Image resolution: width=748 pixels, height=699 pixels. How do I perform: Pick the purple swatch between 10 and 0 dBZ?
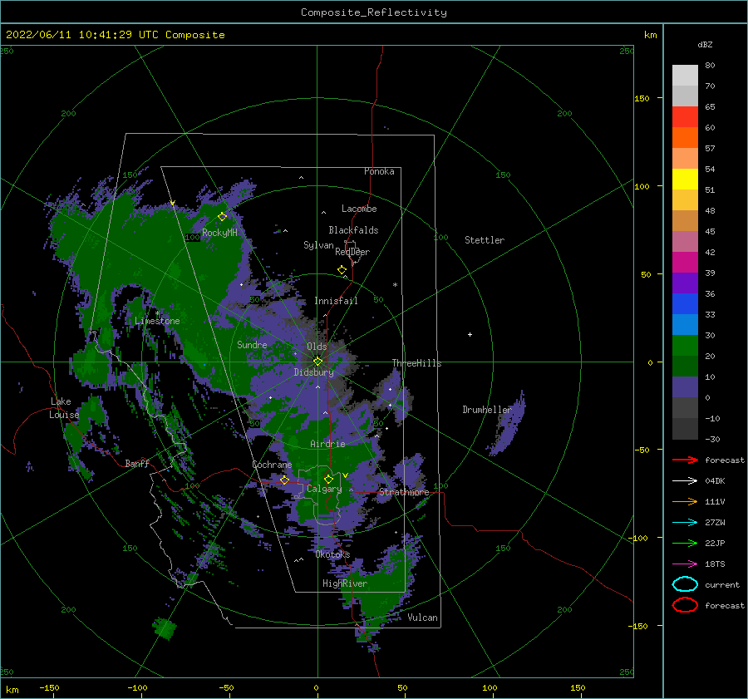[x=685, y=386]
